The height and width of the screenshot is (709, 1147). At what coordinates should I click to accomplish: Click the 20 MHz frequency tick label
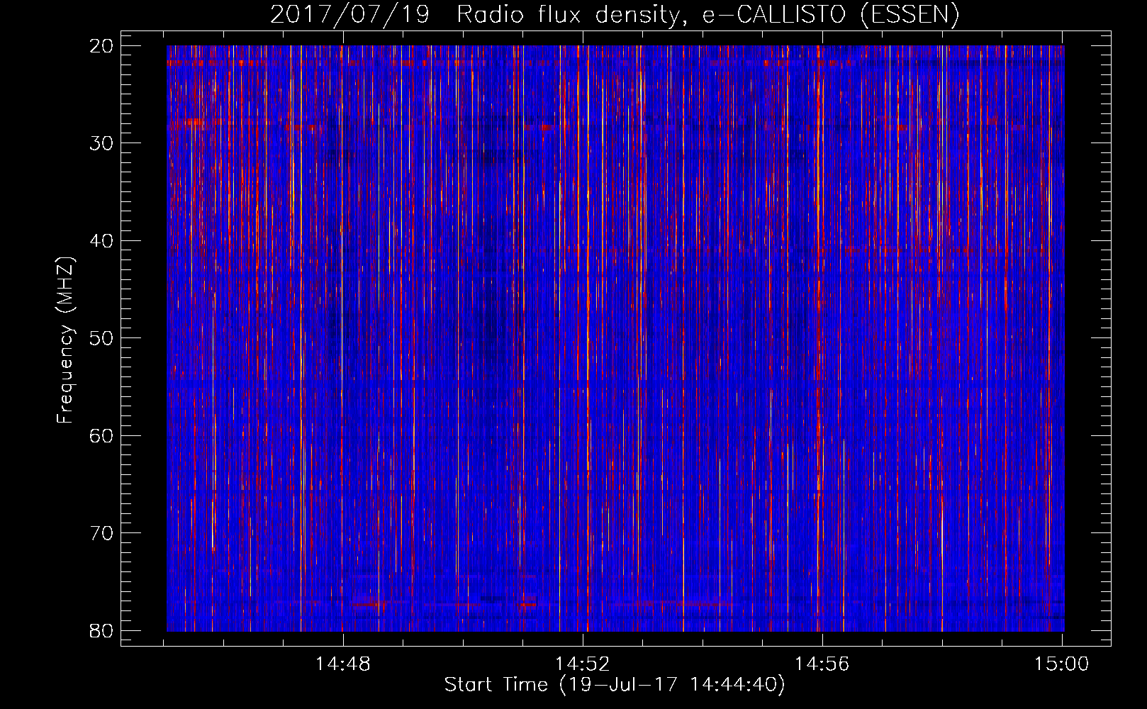pyautogui.click(x=101, y=46)
